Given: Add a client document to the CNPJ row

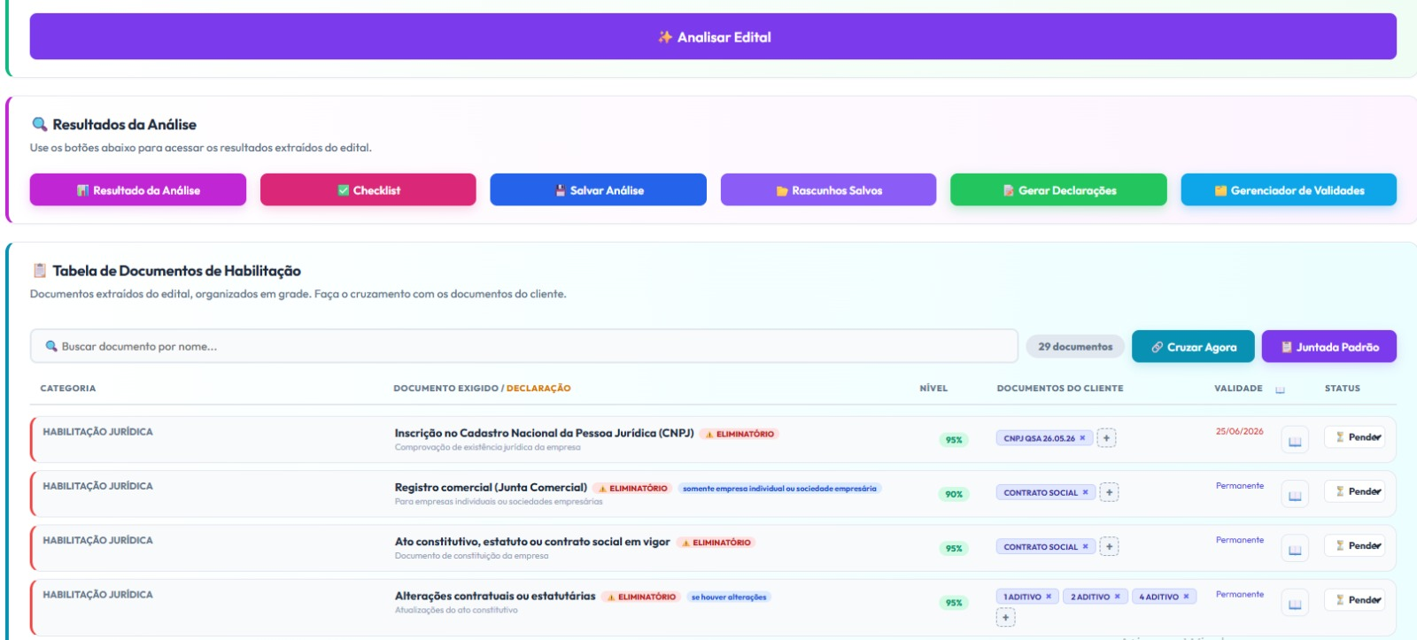Looking at the screenshot, I should (x=1106, y=438).
